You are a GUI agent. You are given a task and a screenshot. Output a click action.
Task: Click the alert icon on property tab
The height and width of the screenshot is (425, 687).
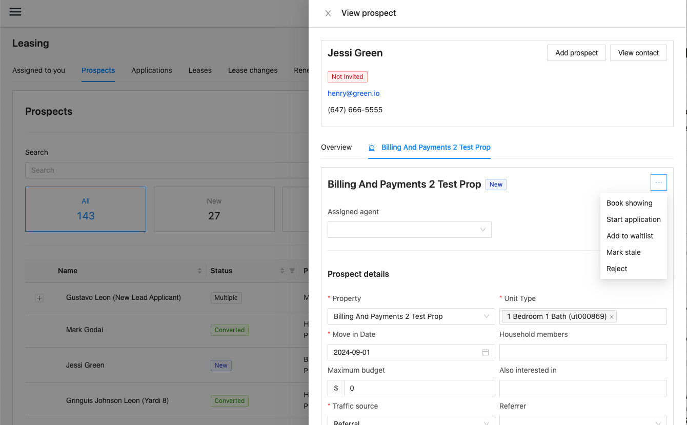[372, 147]
